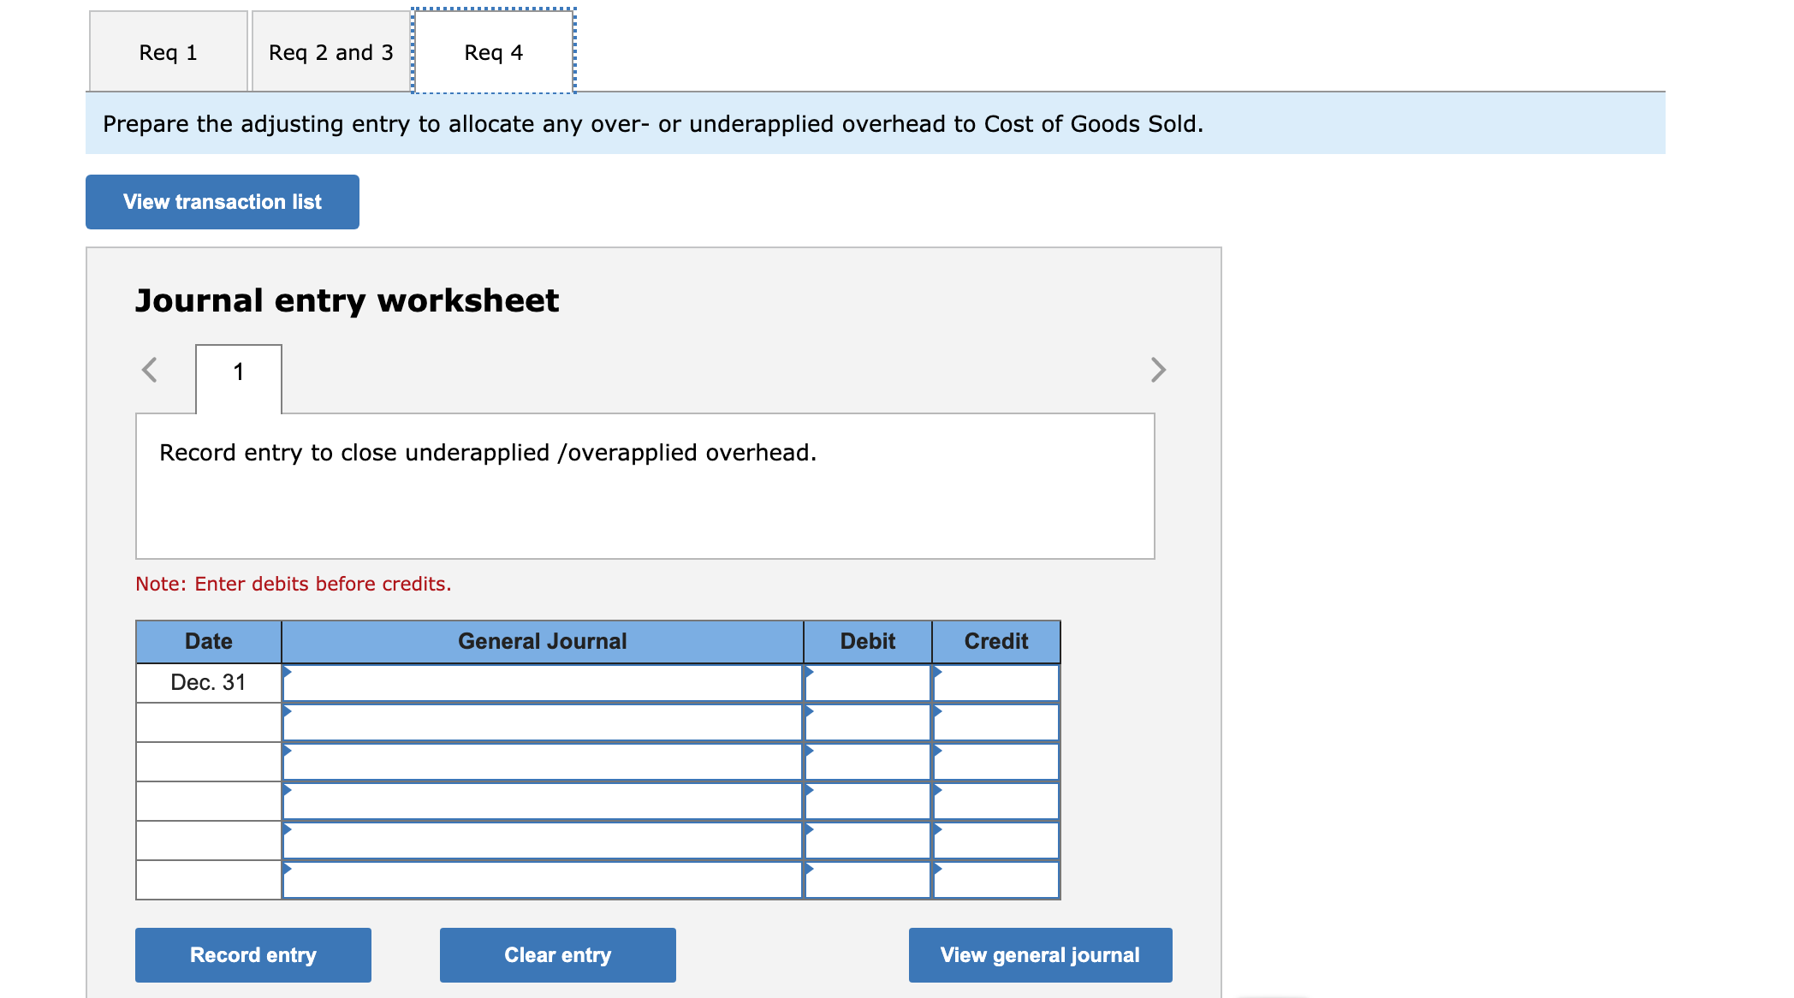Switch to the Req 2 and 3 tab

(x=330, y=51)
